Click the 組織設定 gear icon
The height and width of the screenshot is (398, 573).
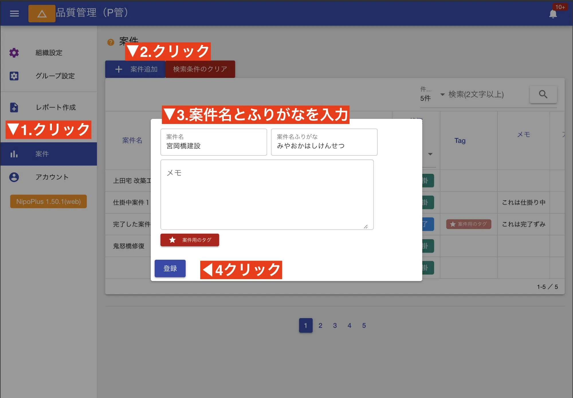click(14, 53)
